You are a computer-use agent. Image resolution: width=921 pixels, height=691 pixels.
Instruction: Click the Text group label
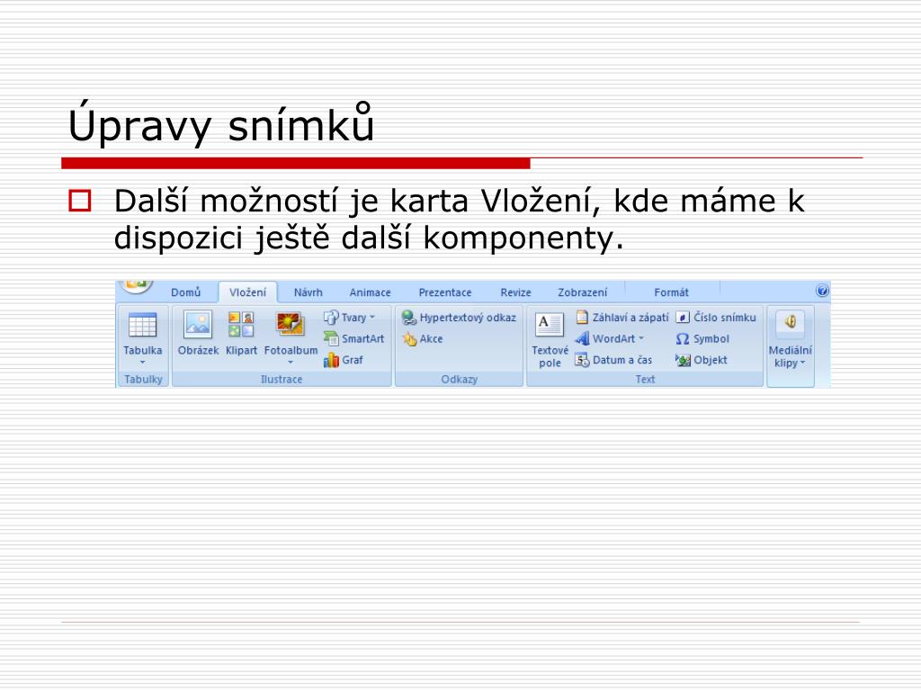(x=645, y=379)
